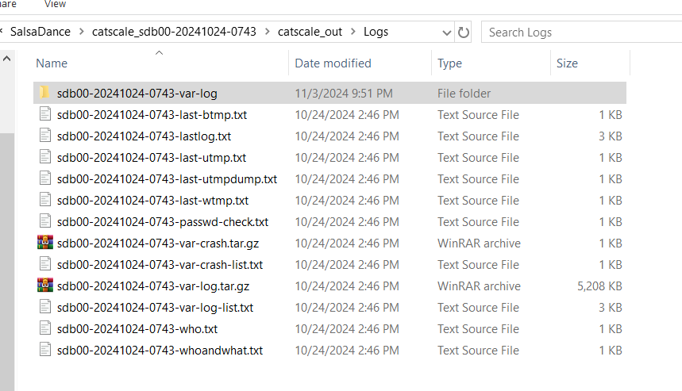Open the View ribbon tab
Image resolution: width=682 pixels, height=391 pixels.
click(56, 4)
